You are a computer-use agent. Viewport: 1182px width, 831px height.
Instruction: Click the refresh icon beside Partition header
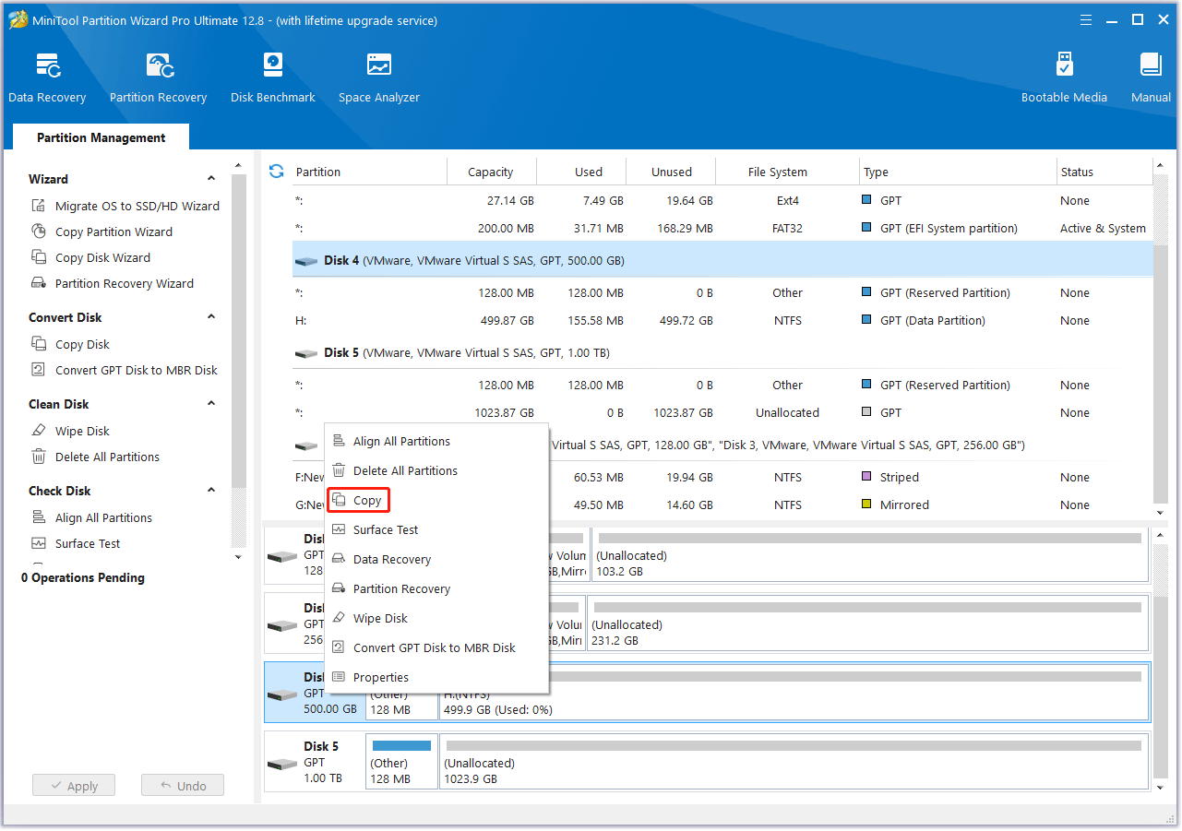point(276,172)
